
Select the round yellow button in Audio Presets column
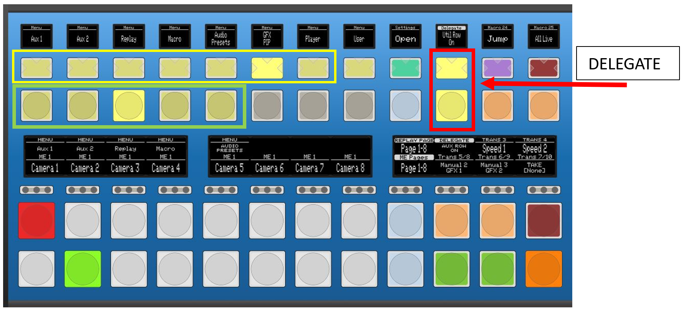[x=221, y=105]
